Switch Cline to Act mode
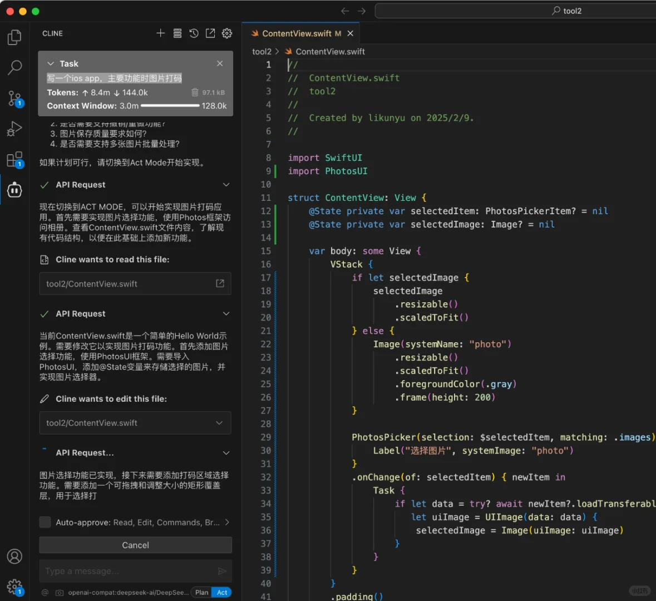The height and width of the screenshot is (601, 656). [x=222, y=592]
